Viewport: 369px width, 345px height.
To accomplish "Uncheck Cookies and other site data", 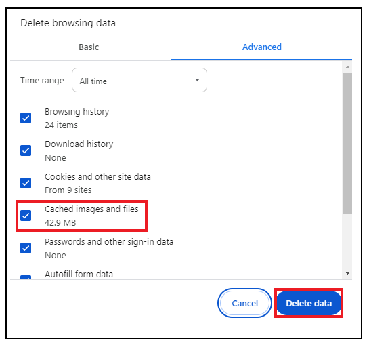I will (x=26, y=183).
